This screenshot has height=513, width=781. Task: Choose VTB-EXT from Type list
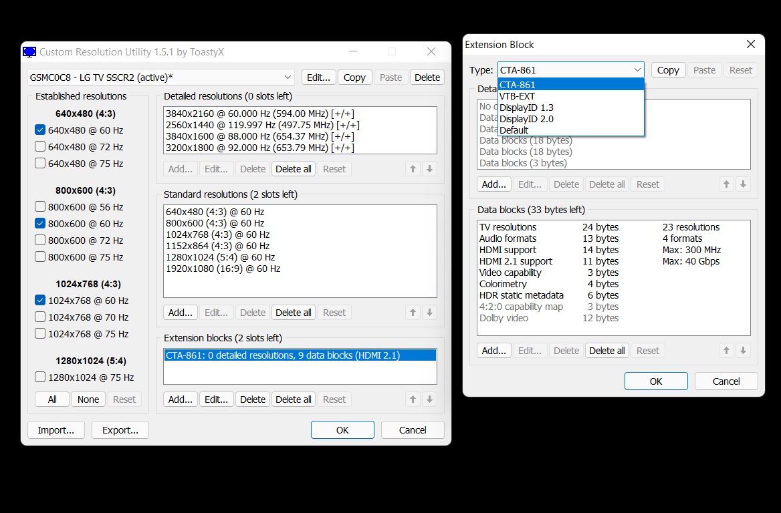[x=571, y=96]
